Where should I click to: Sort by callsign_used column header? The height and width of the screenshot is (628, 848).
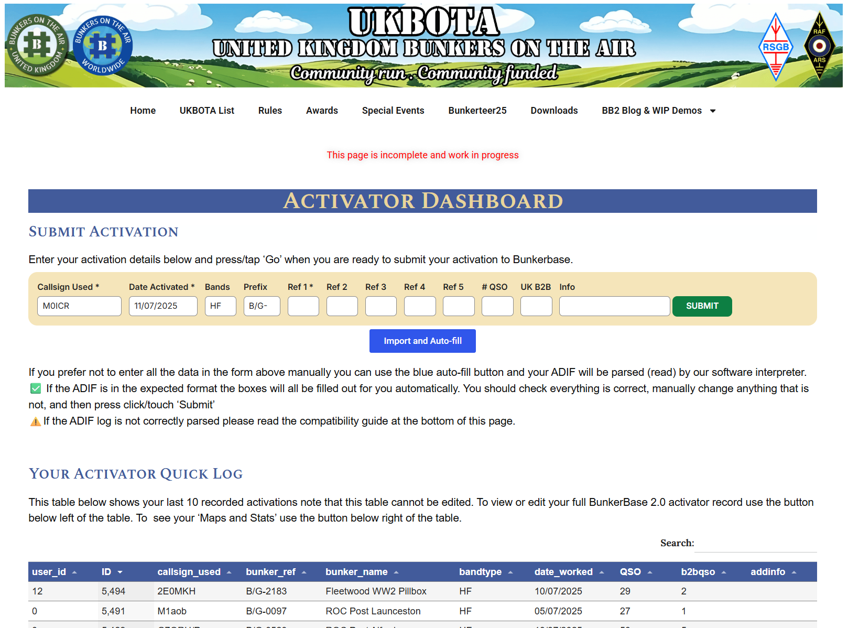[x=189, y=572]
